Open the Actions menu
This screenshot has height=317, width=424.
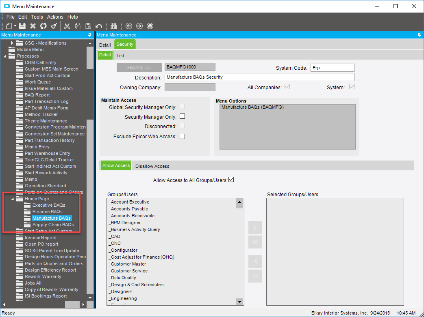pos(55,17)
